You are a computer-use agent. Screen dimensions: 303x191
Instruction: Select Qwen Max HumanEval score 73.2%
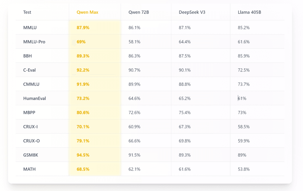83,98
